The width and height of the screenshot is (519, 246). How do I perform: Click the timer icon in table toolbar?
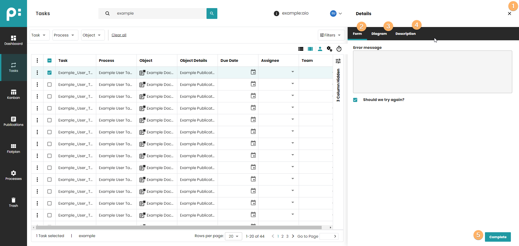pyautogui.click(x=339, y=49)
